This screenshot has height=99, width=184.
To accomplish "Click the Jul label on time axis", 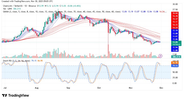I will pos(5,88).
